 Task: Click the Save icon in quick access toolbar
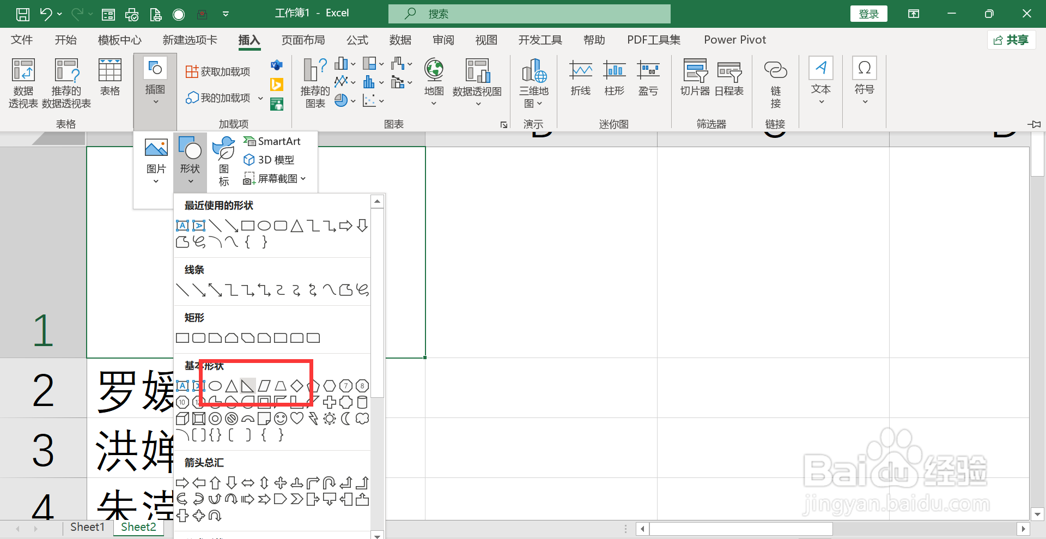tap(23, 14)
